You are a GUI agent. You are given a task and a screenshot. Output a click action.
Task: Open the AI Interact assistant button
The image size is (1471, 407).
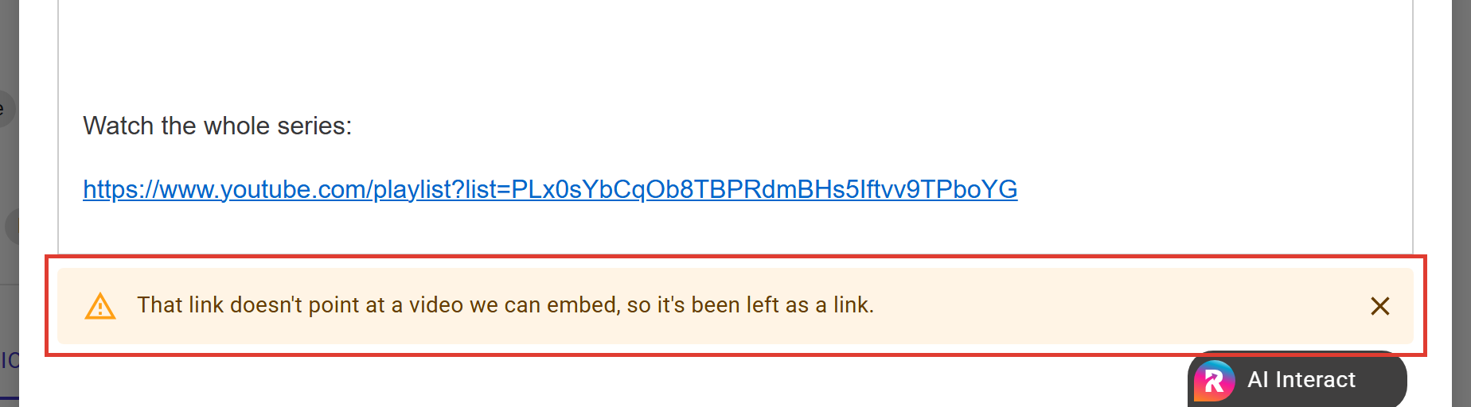point(1297,380)
